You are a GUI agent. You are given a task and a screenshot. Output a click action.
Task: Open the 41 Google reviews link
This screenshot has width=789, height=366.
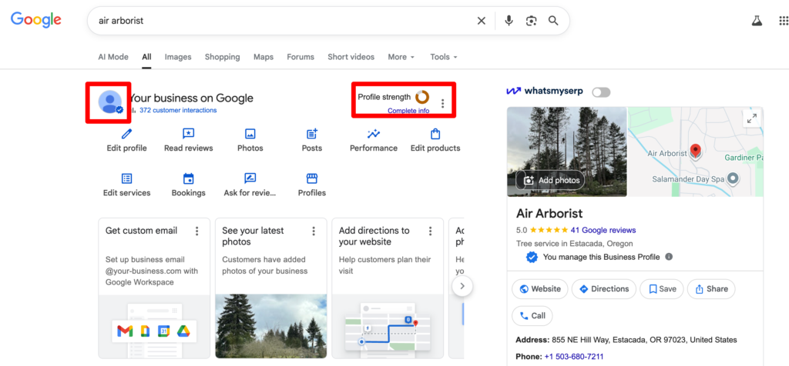pyautogui.click(x=603, y=230)
